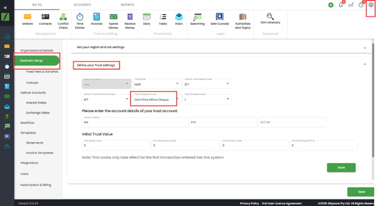Open the Privacy Policy link
Image resolution: width=376 pixels, height=206 pixels.
(x=249, y=203)
